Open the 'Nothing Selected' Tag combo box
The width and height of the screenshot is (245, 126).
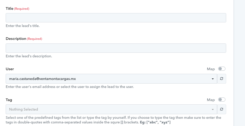(111, 109)
